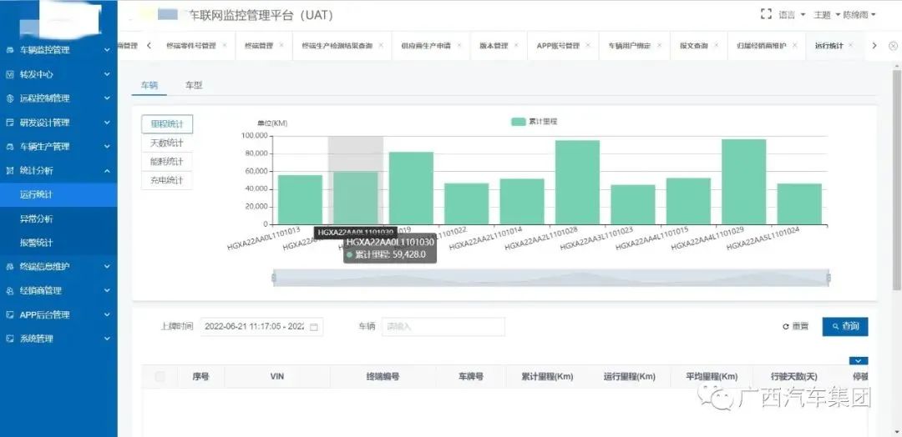Switch to the 车辆 tab
Viewport: 902px width, 437px height.
tap(149, 86)
